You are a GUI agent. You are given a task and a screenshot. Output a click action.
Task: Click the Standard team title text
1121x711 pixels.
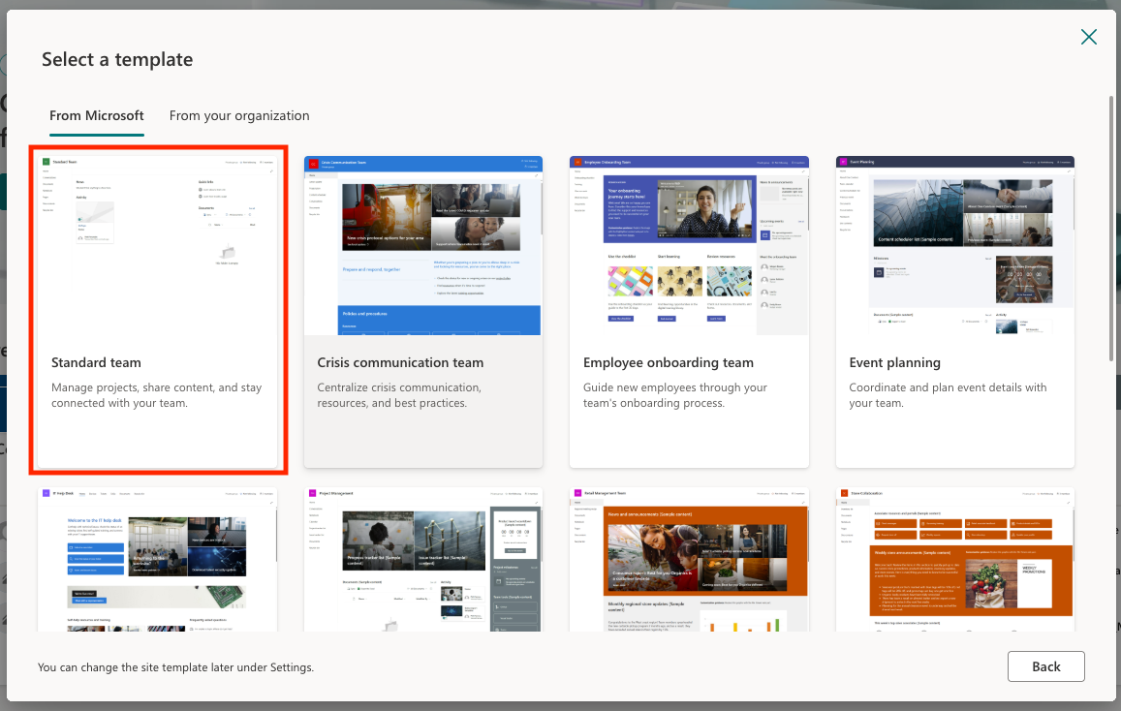point(96,362)
